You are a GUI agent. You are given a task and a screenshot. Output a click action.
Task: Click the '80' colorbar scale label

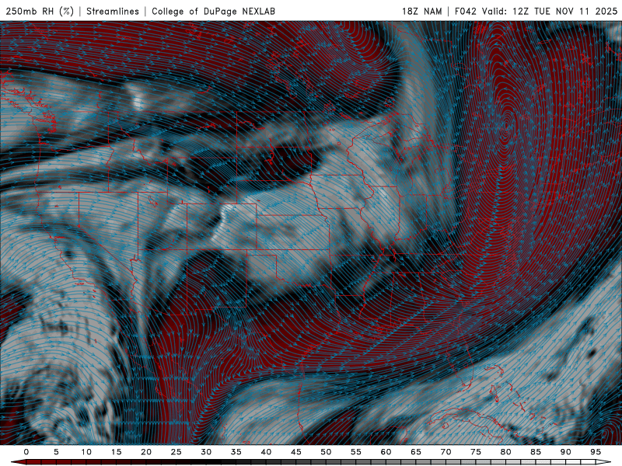pos(506,452)
